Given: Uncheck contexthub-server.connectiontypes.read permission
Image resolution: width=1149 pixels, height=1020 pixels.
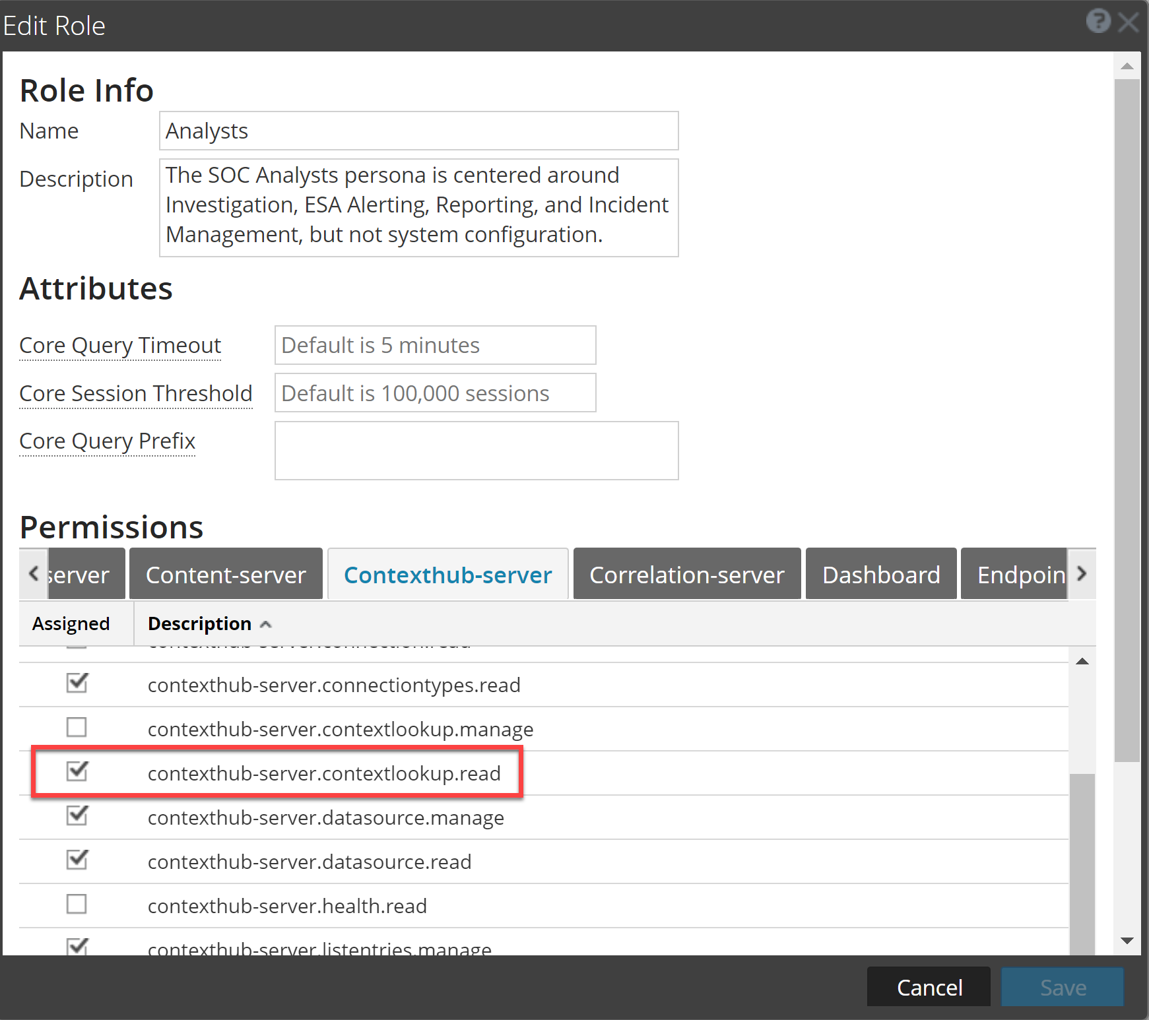Looking at the screenshot, I should 77,683.
